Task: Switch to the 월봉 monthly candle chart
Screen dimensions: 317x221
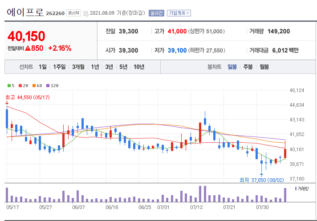Action: (264, 67)
